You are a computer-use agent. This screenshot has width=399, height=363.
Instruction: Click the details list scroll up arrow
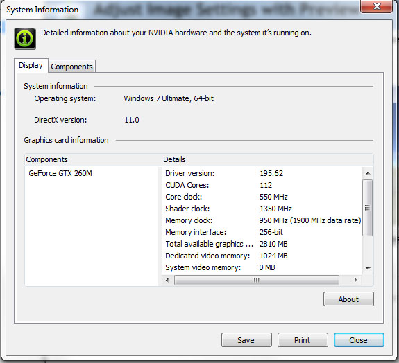[x=368, y=173]
